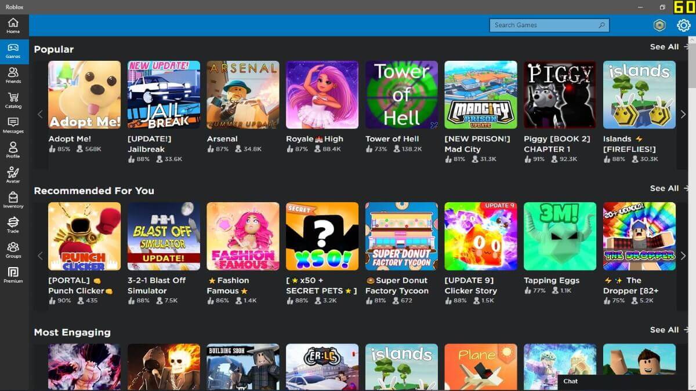Open the Plane thumbnail in Most Engaging
This screenshot has width=696, height=391.
481,367
